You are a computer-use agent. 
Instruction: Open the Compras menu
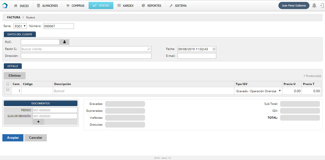point(75,6)
